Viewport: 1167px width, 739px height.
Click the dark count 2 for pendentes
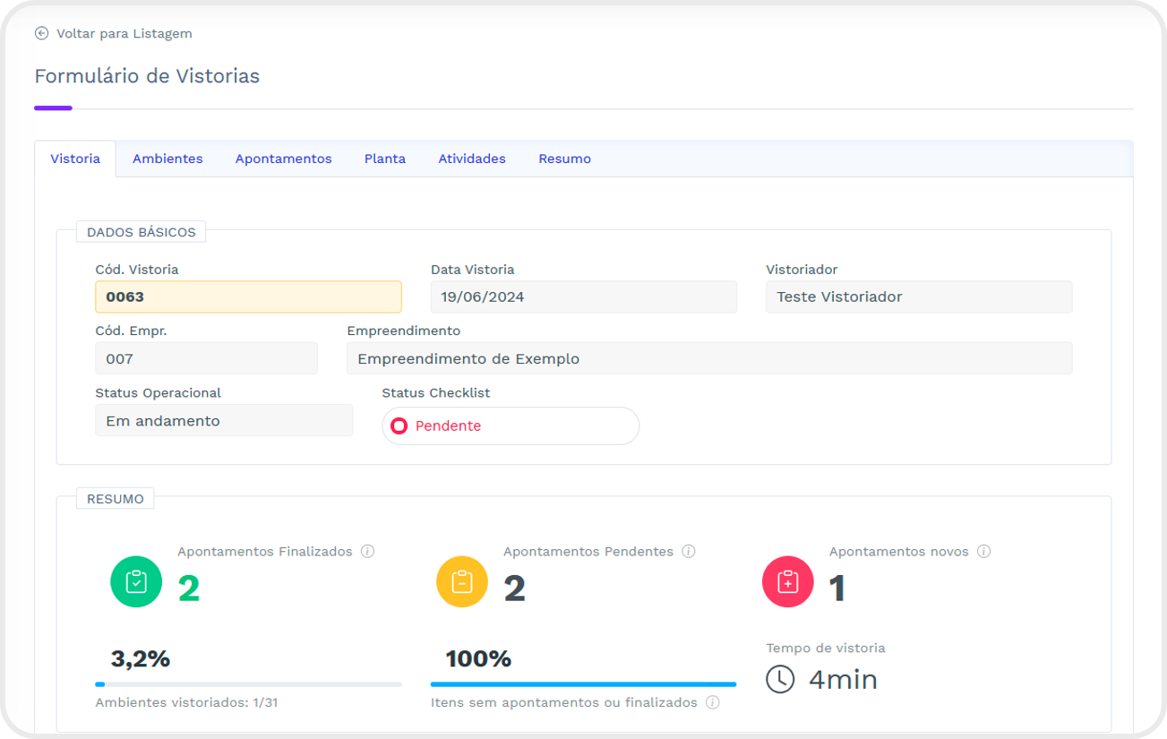point(515,589)
